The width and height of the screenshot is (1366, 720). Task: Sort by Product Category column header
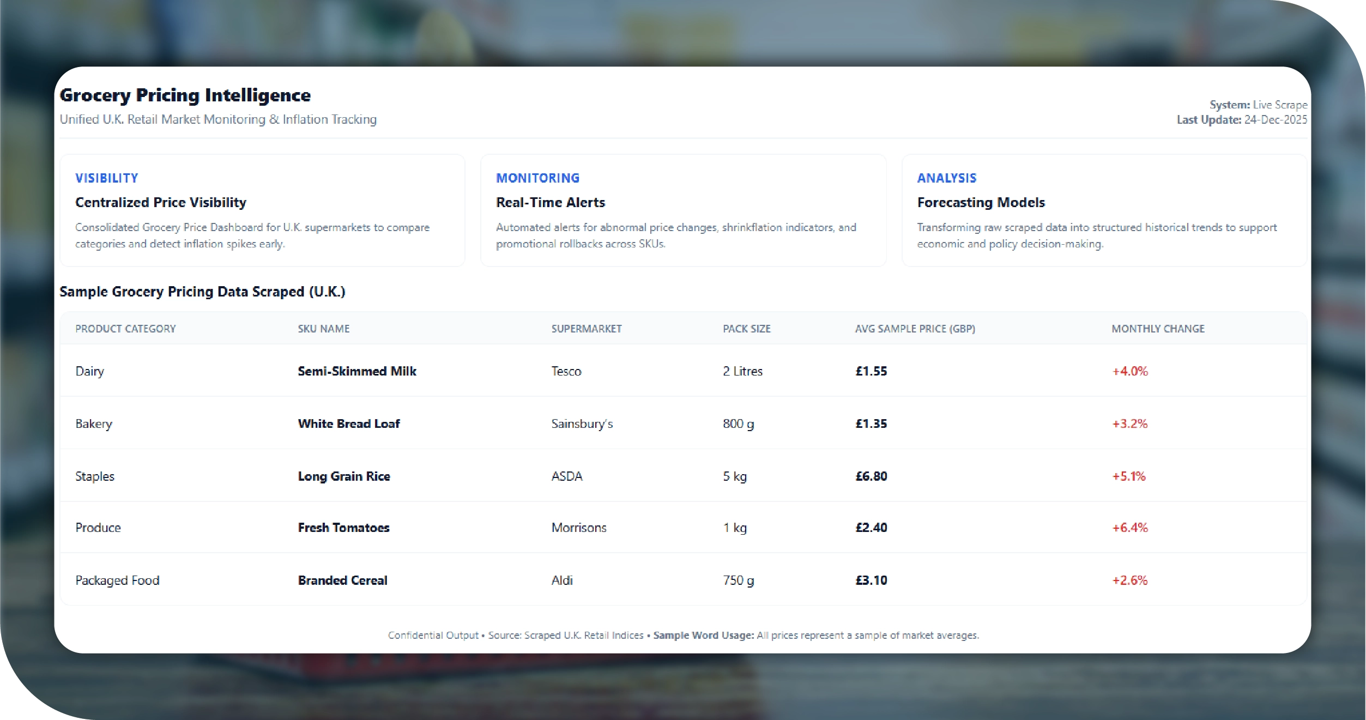[x=125, y=329]
